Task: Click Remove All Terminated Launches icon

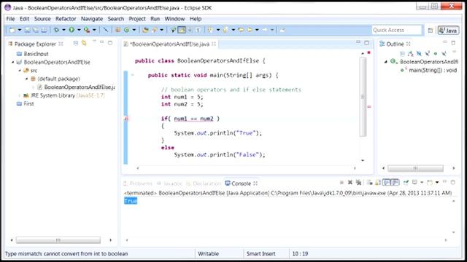Action: tap(358, 183)
